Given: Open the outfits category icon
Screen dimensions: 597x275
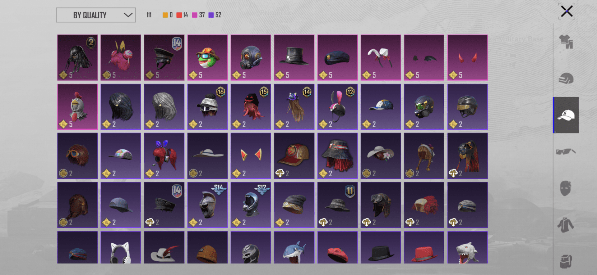Looking at the screenshot, I should click(x=566, y=42).
